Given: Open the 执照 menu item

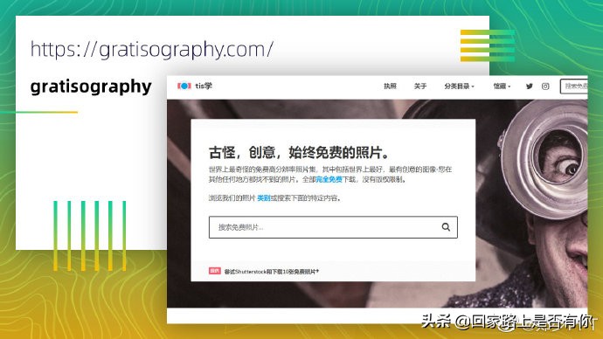Looking at the screenshot, I should [390, 86].
